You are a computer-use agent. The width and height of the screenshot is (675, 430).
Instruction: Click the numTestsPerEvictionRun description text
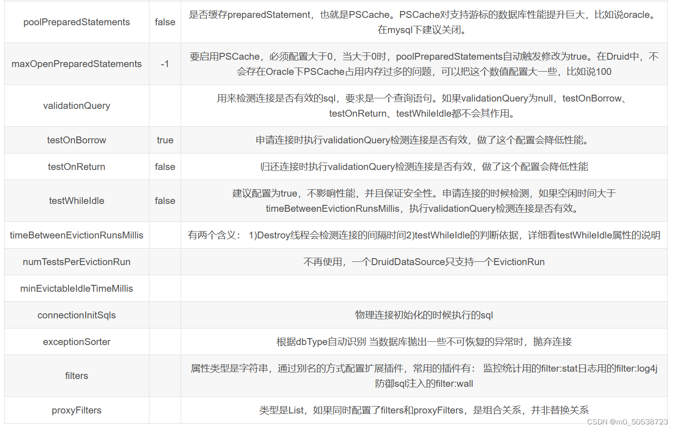(424, 262)
